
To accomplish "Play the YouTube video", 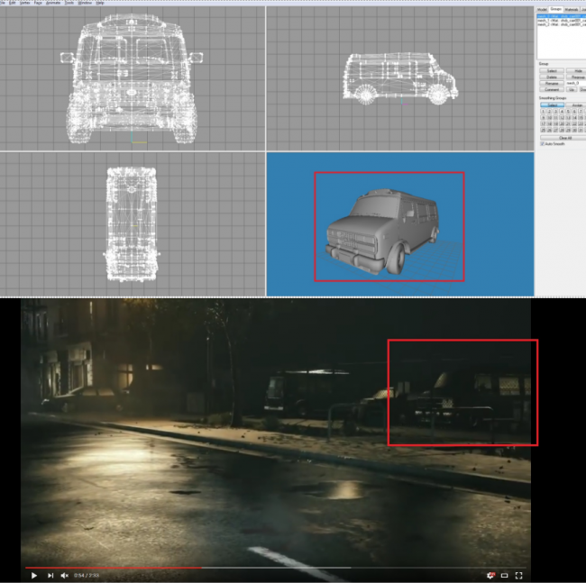I will pyautogui.click(x=33, y=575).
